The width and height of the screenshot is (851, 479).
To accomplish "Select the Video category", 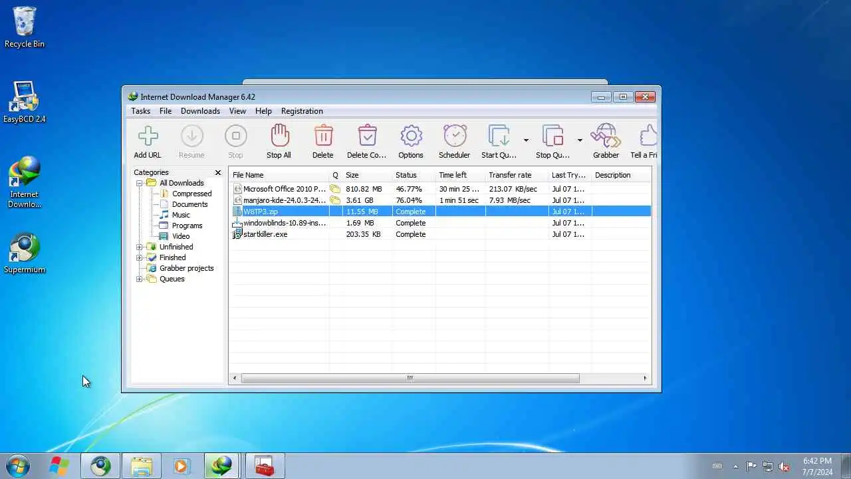I will (x=181, y=236).
